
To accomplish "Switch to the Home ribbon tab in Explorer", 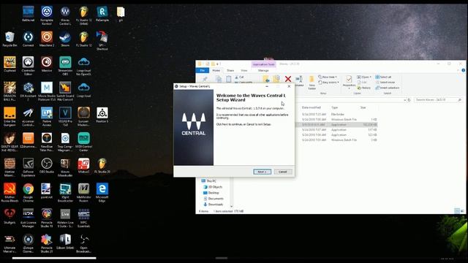I will pos(216,70).
